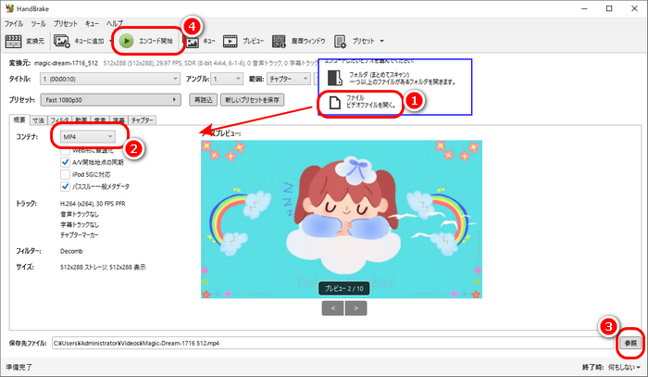Screen dimensions: 648x377
Task: Enable the iPod 5Gに対応 checkbox
Action: coord(65,174)
